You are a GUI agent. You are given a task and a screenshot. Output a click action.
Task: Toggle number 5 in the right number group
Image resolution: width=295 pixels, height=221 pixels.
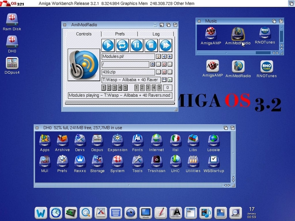(x=159, y=88)
